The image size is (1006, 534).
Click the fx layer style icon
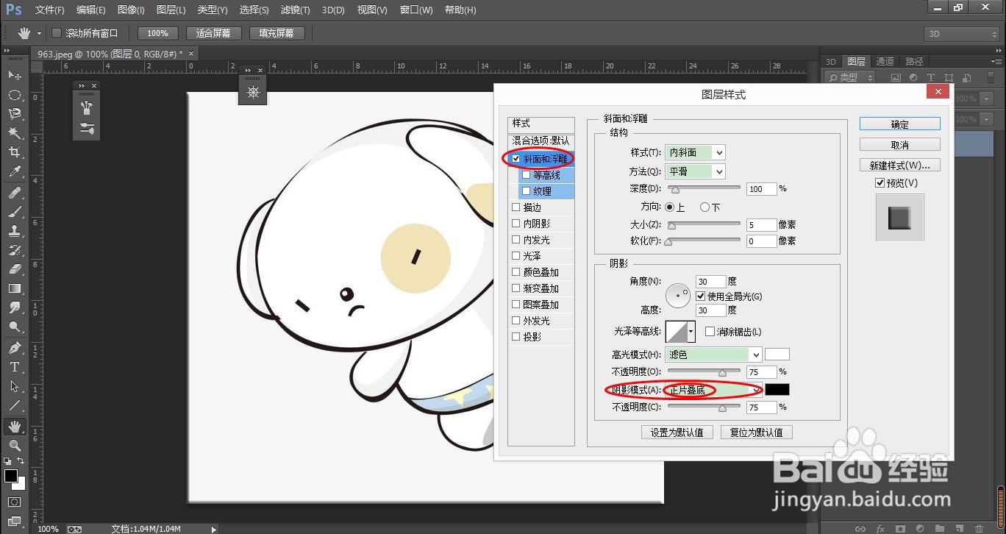click(881, 528)
